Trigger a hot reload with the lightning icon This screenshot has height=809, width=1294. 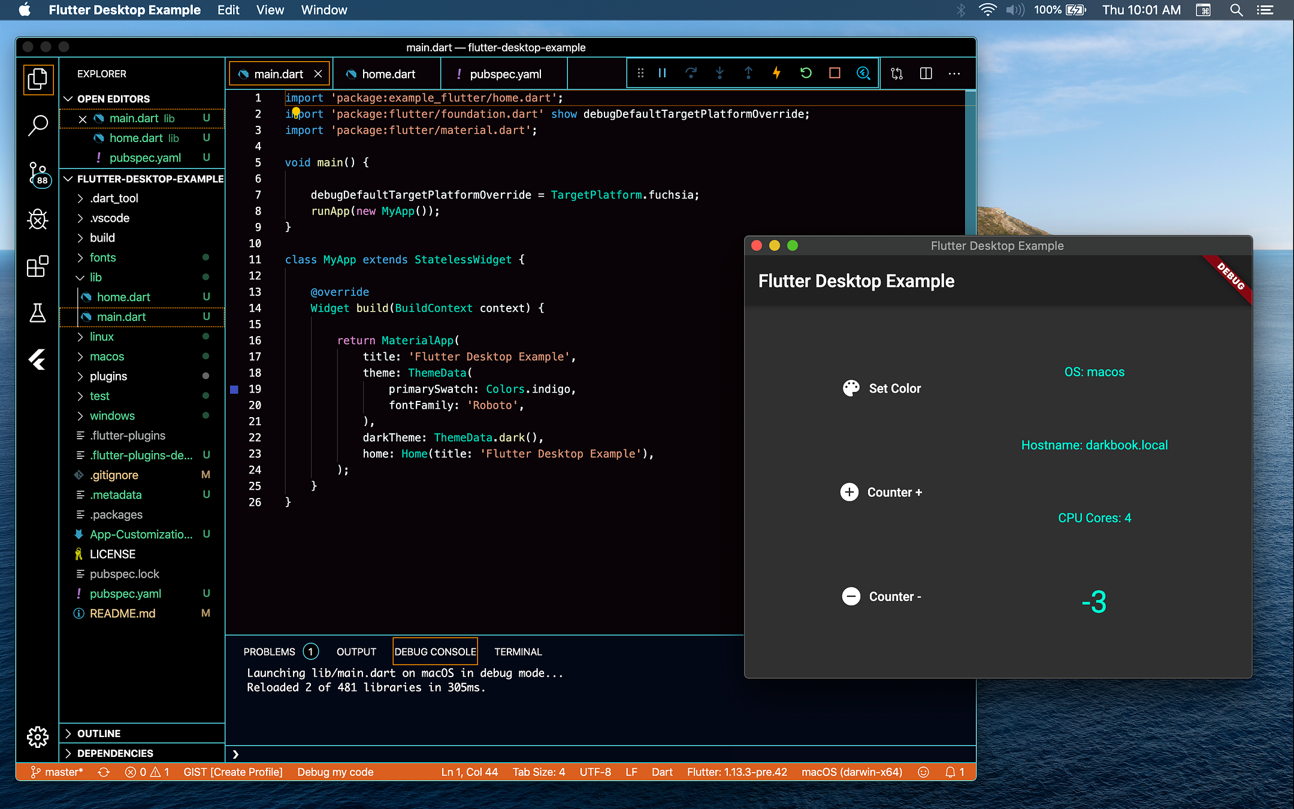coord(776,73)
